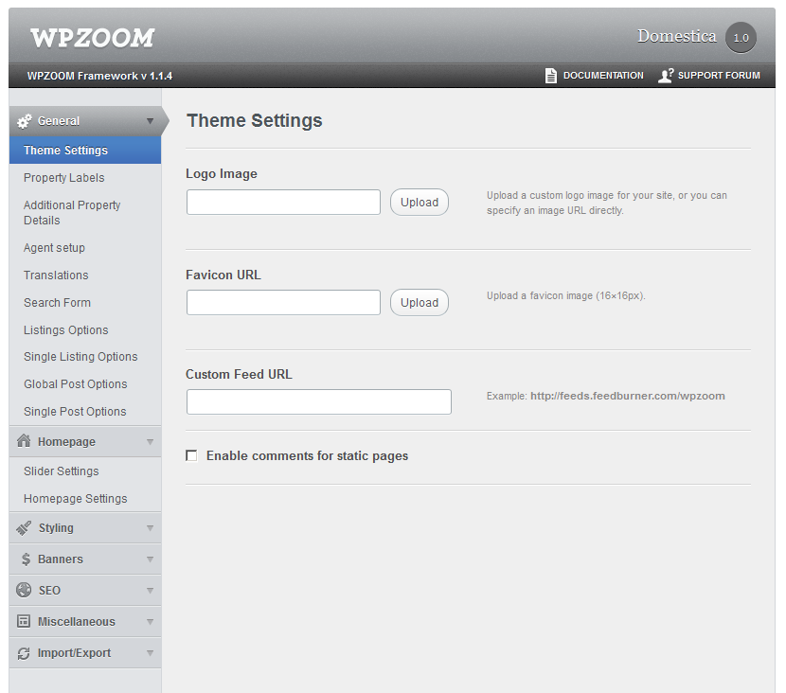Click the Theme Settings page heading
This screenshot has width=786, height=693.
pos(255,121)
